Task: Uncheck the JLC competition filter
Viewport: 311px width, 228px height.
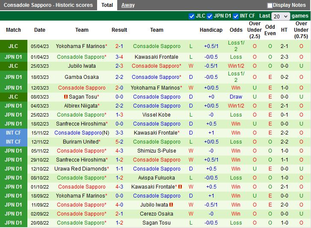Action: [x=192, y=16]
